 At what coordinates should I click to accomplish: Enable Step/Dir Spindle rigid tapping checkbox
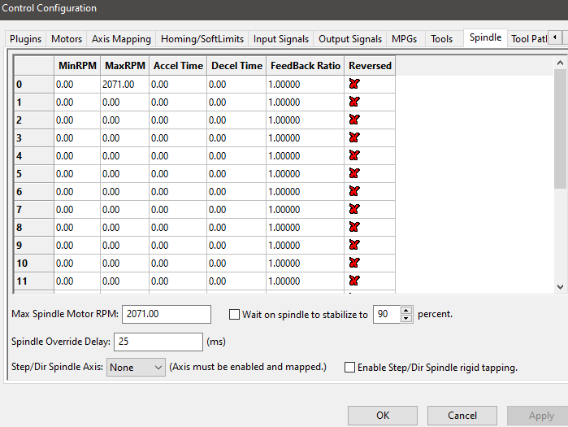click(349, 367)
